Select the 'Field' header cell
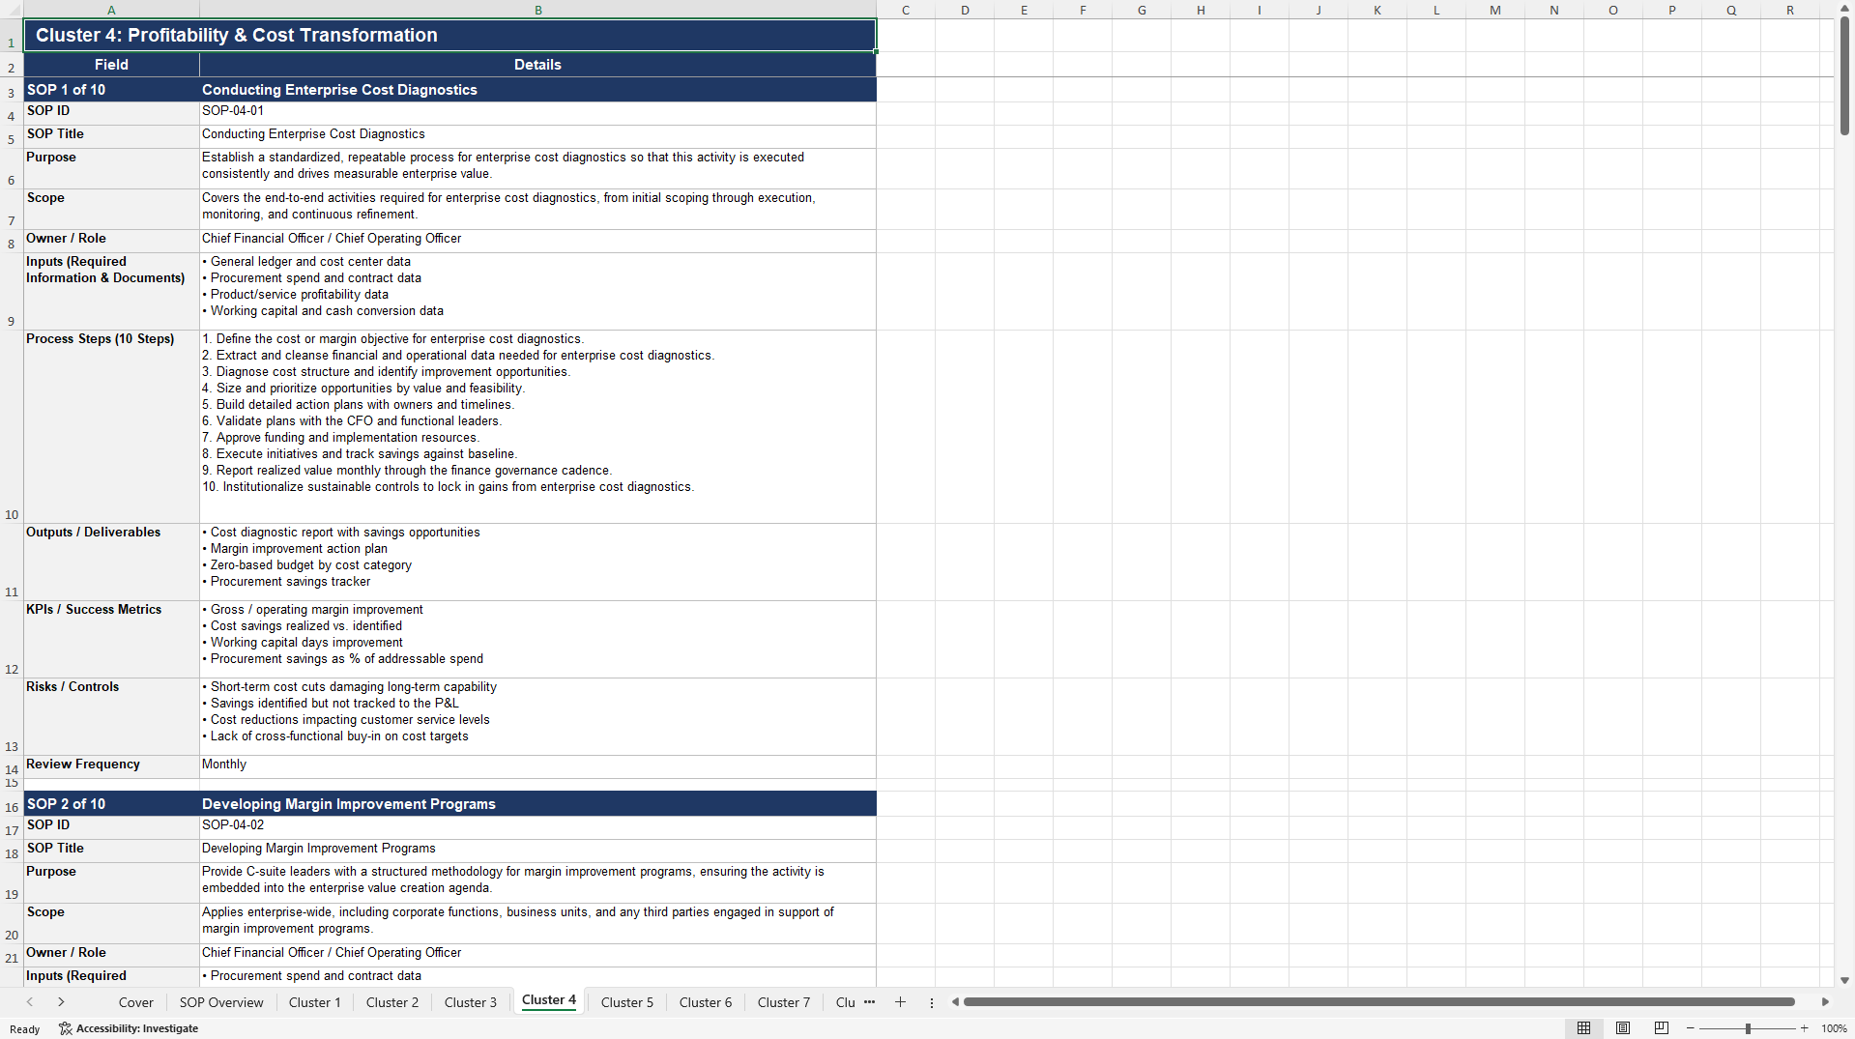 (x=111, y=65)
